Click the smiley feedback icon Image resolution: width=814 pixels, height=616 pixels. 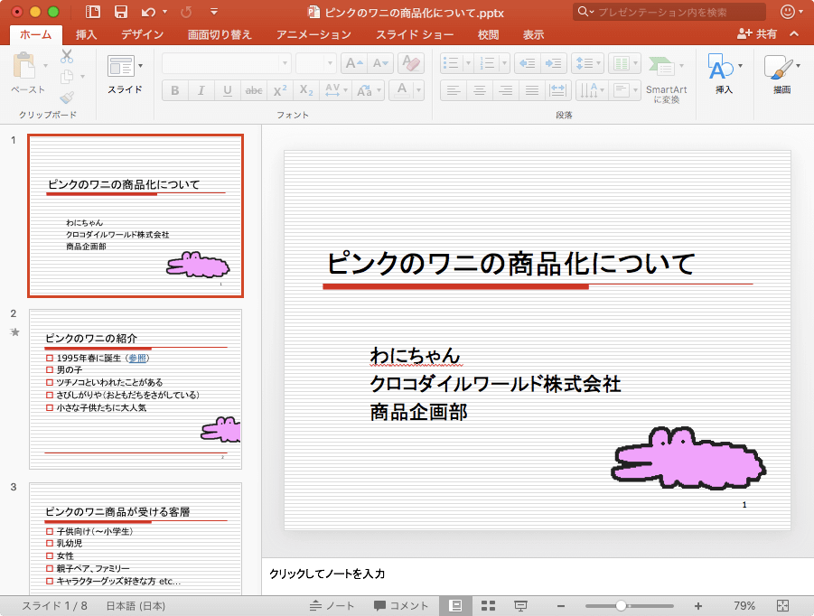[x=788, y=12]
